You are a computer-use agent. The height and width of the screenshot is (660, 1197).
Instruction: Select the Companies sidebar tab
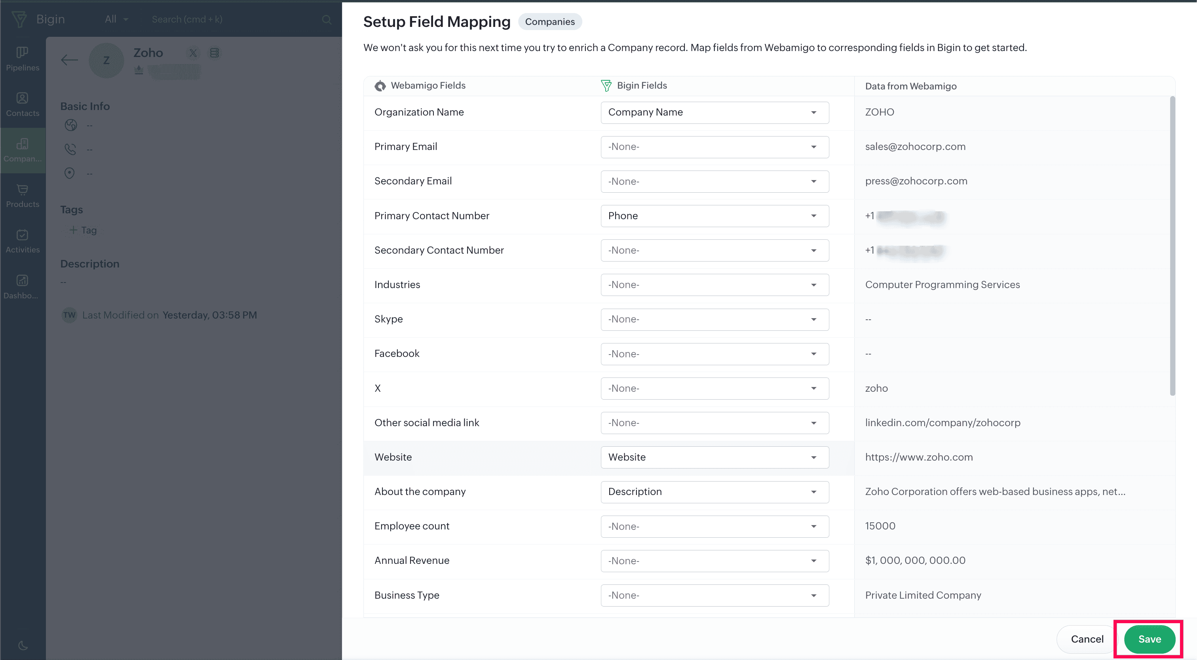pyautogui.click(x=22, y=150)
